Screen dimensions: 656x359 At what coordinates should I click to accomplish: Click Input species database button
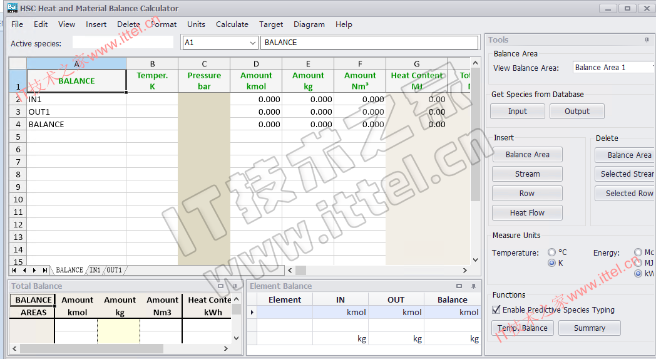click(x=518, y=112)
